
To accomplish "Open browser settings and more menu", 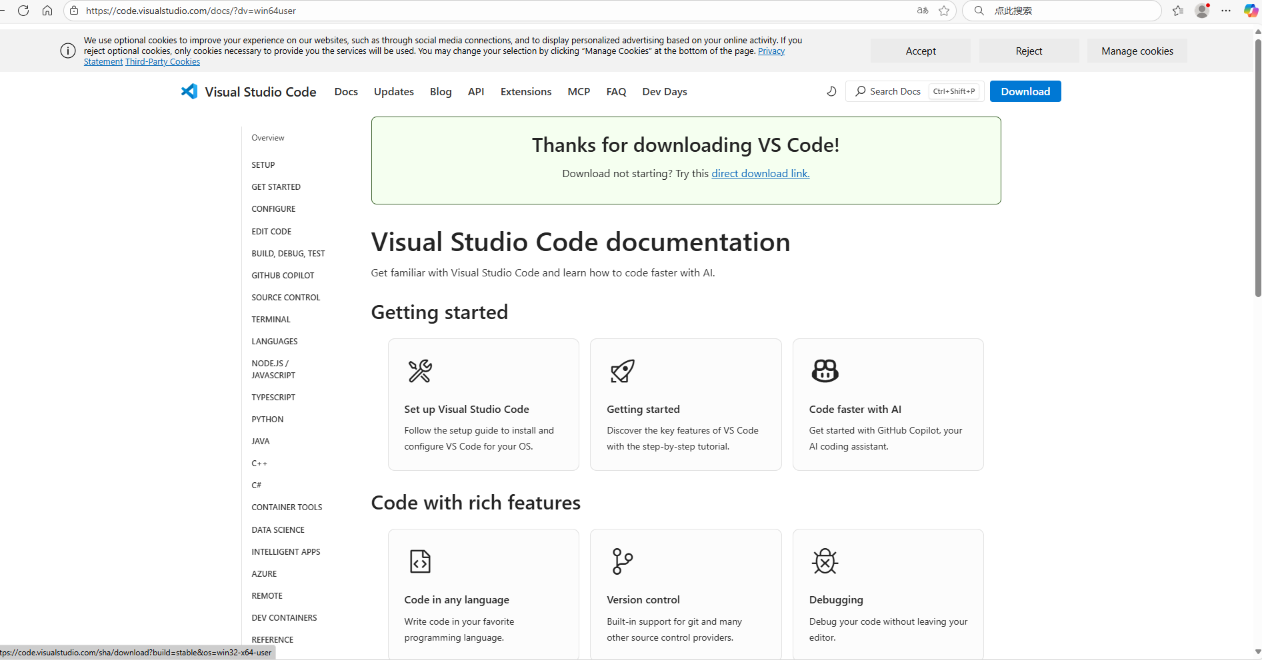I will point(1226,11).
